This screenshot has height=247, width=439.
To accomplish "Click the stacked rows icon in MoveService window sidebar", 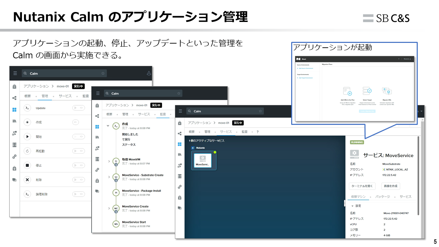I will click(x=180, y=176).
